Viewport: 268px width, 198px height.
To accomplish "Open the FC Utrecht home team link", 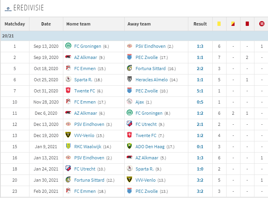I will [x=85, y=169].
